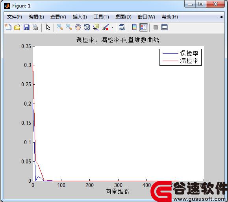The height and width of the screenshot is (202, 228).
Task: Print the figure with printer icon
Action: pos(35,27)
